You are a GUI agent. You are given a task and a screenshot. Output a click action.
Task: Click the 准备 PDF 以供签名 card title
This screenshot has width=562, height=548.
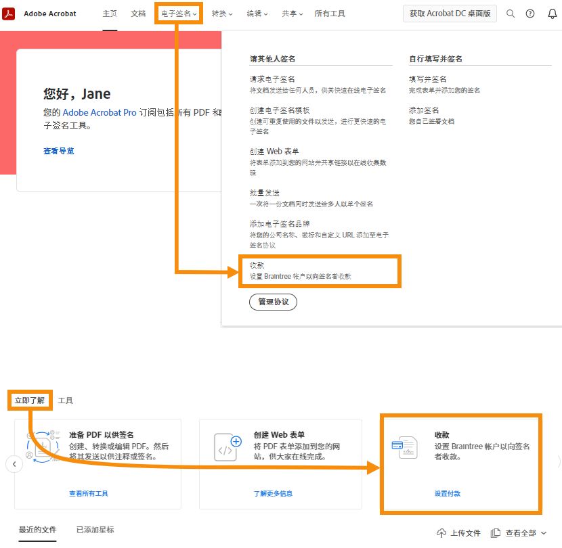pyautogui.click(x=102, y=435)
